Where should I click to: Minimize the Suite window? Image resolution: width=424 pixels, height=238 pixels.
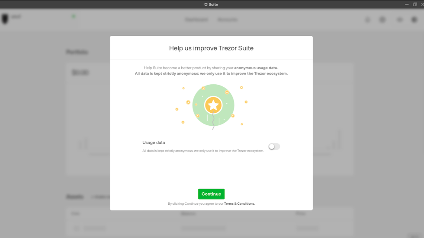pos(407,4)
